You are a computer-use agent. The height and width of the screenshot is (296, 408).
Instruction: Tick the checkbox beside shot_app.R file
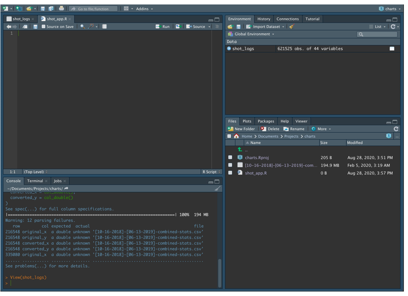point(230,173)
